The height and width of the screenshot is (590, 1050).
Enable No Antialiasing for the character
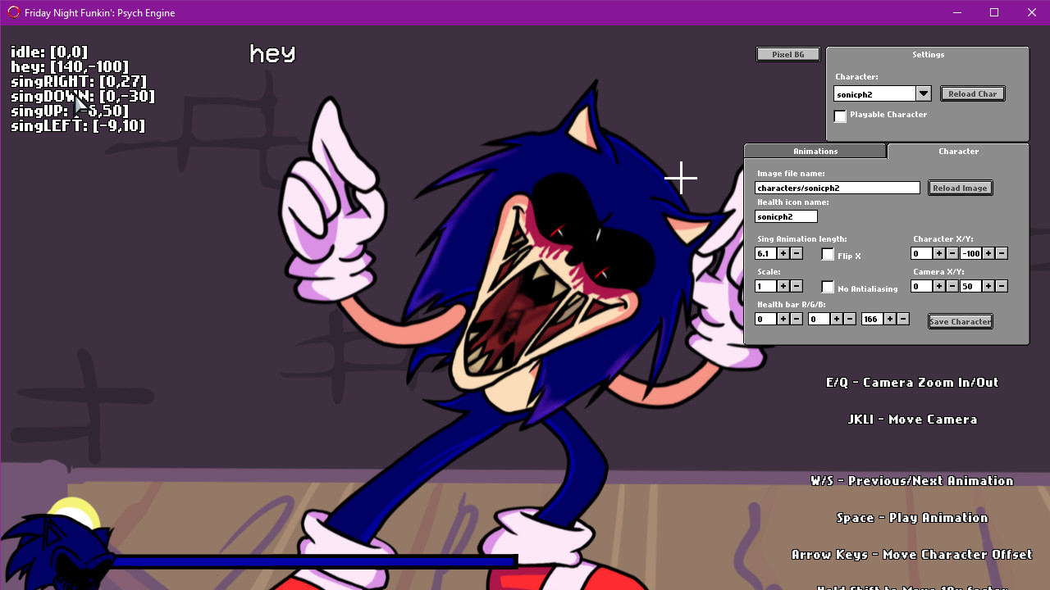pyautogui.click(x=828, y=287)
